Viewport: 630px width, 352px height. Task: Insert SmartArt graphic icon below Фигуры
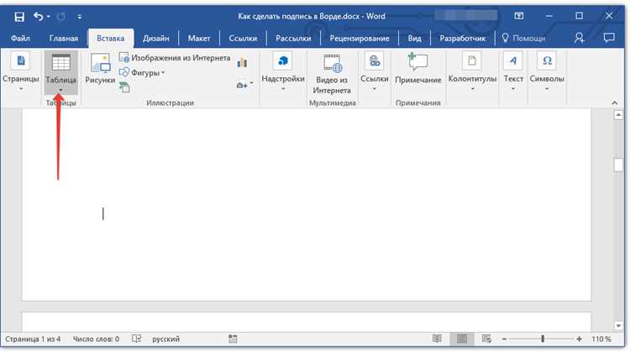pos(124,87)
